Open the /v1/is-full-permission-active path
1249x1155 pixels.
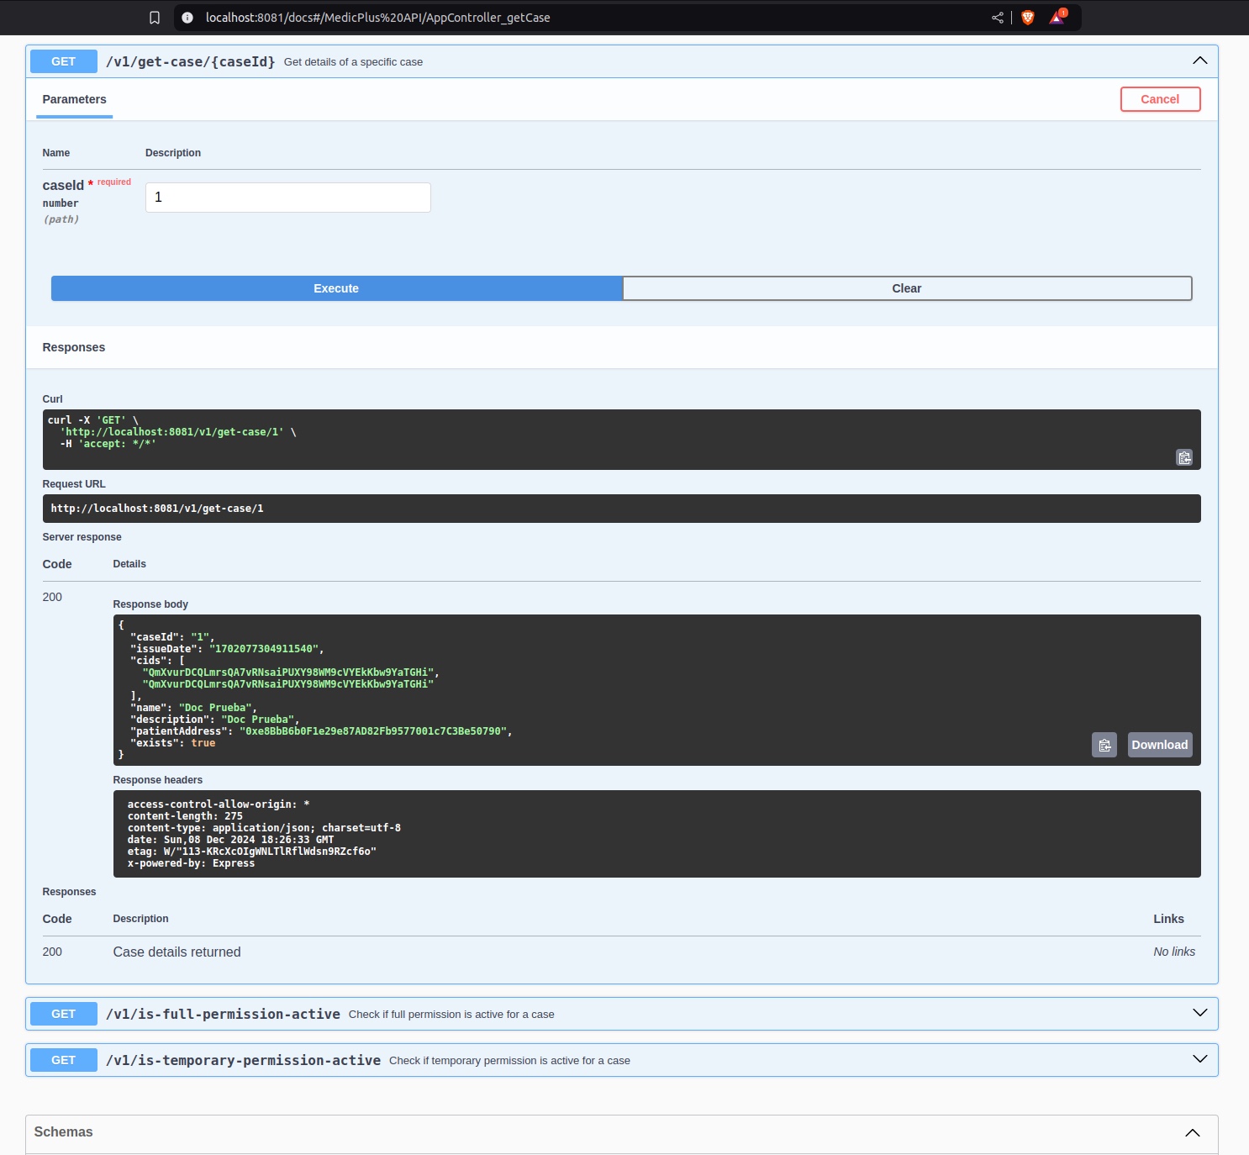pos(223,1014)
